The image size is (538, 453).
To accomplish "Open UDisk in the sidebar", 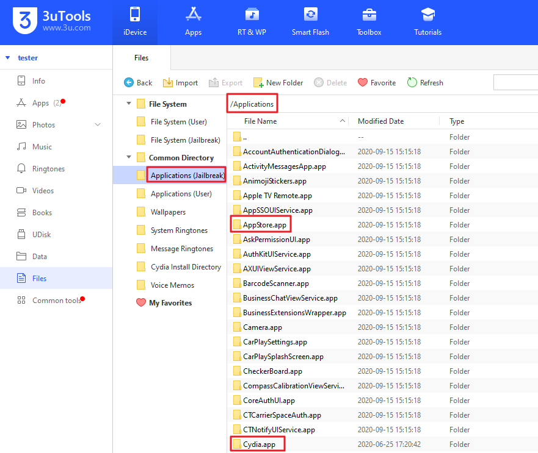I will pos(56,234).
